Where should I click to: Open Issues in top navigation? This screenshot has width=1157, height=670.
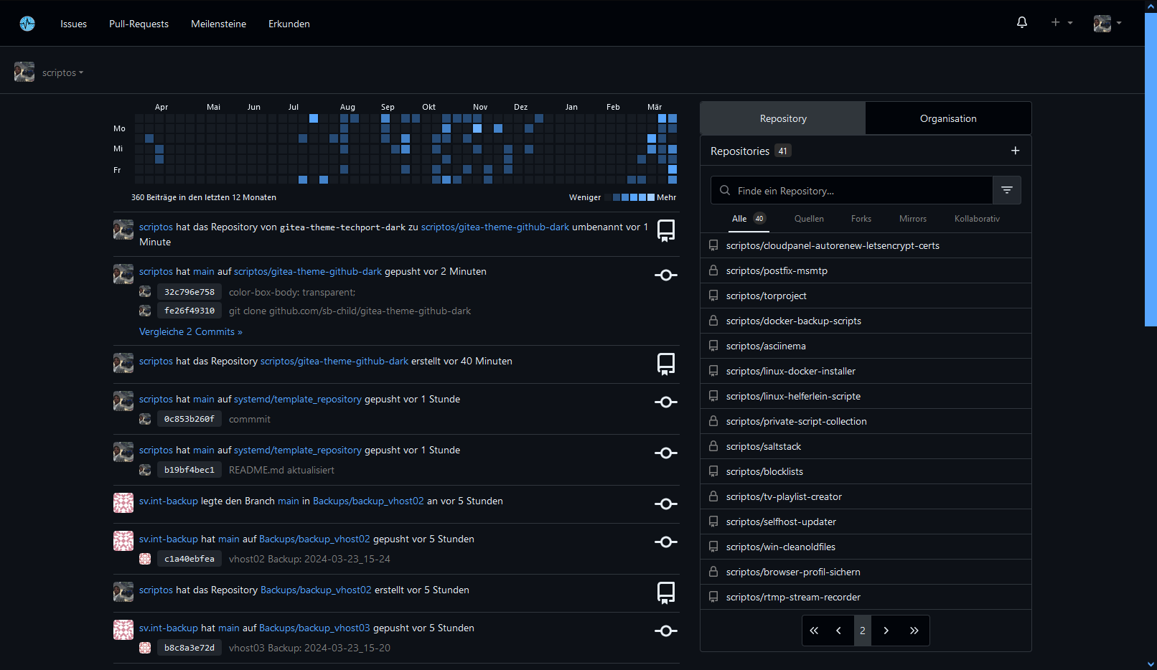[x=73, y=24]
